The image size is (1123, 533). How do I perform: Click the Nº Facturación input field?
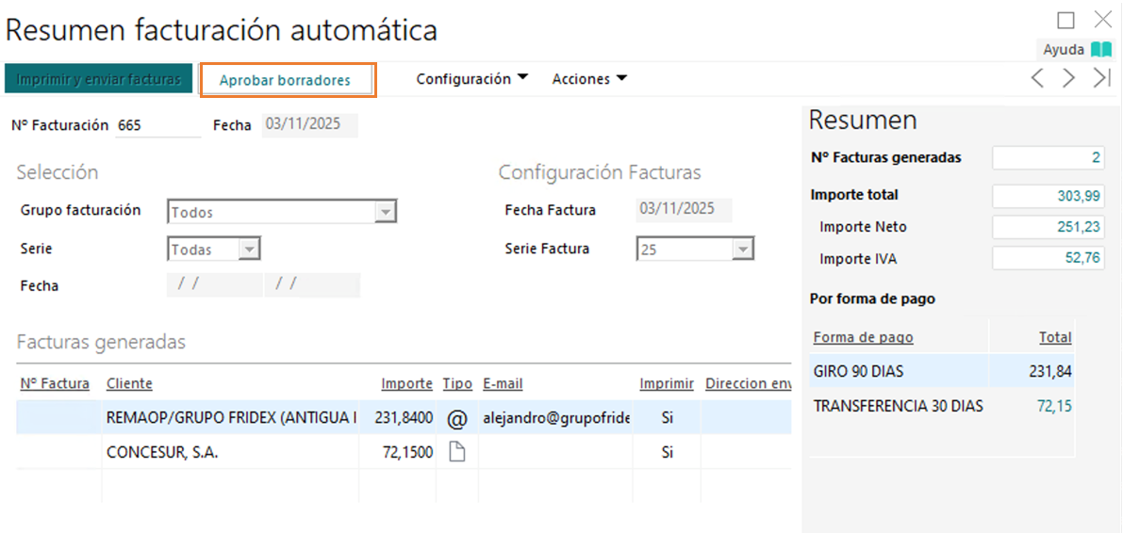[157, 125]
